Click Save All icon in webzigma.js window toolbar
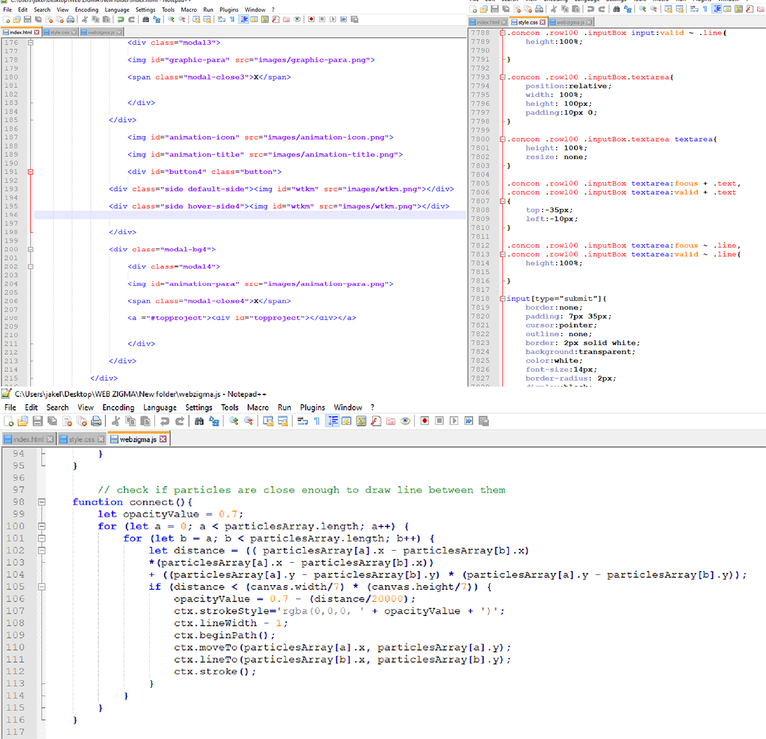The image size is (766, 739). click(x=52, y=421)
